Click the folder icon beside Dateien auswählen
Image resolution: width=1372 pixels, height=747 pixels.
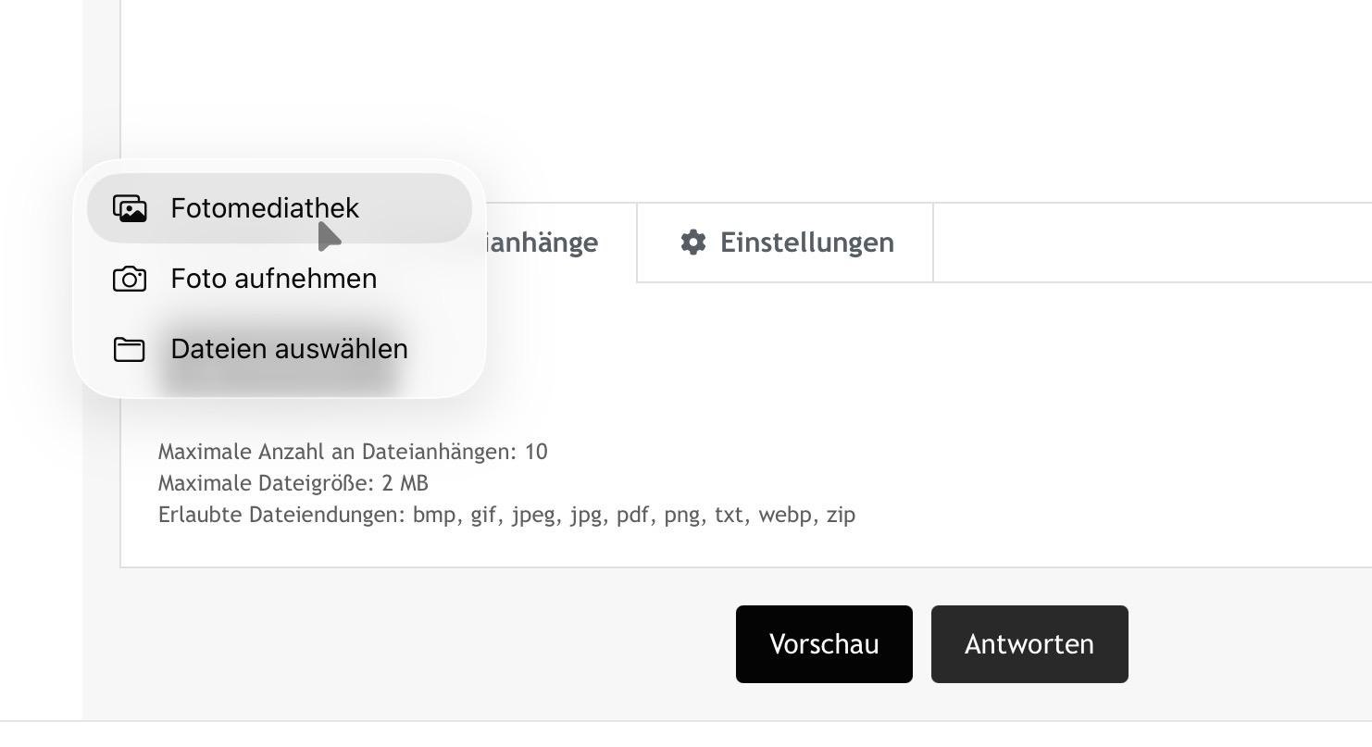click(130, 349)
